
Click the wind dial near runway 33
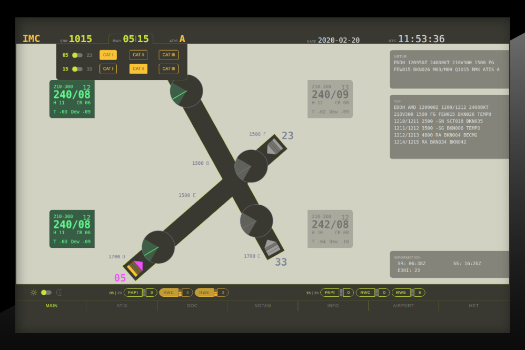[256, 221]
